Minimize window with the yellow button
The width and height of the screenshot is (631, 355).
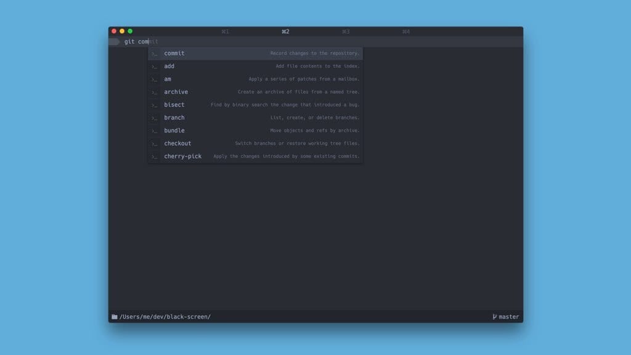click(122, 31)
